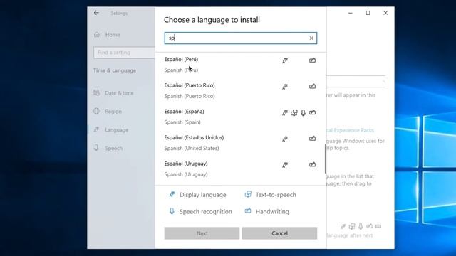Click the Speech microphone icon in sidebar
This screenshot has height=256, width=456.
[x=97, y=148]
